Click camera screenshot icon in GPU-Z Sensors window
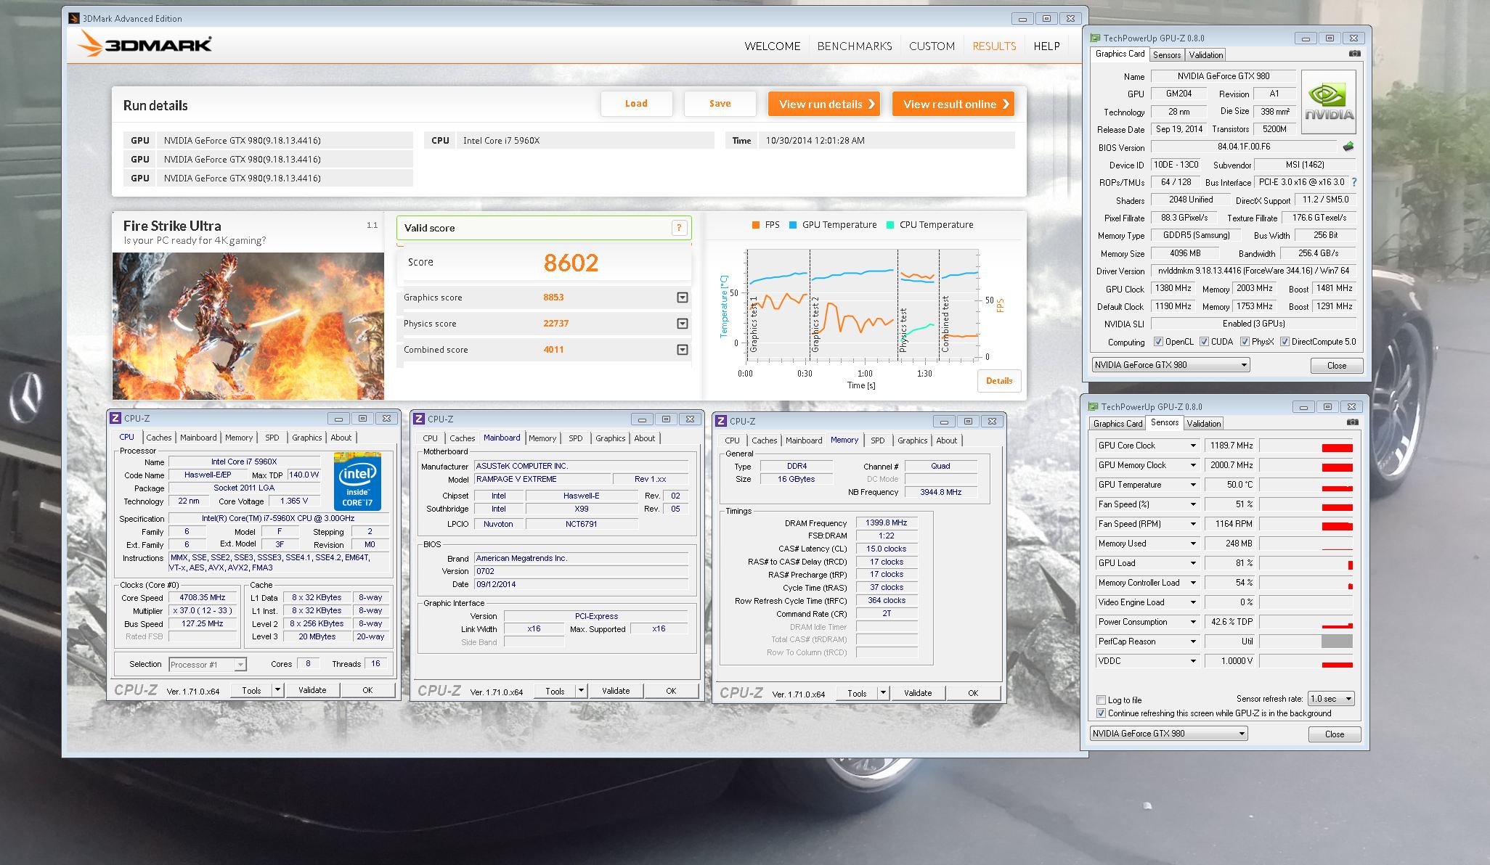The height and width of the screenshot is (865, 1490). tap(1352, 422)
